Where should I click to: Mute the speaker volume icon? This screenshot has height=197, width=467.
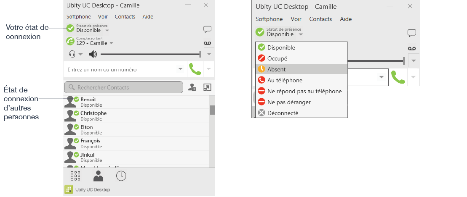(x=93, y=54)
